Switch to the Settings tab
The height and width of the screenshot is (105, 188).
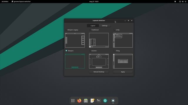point(105,26)
